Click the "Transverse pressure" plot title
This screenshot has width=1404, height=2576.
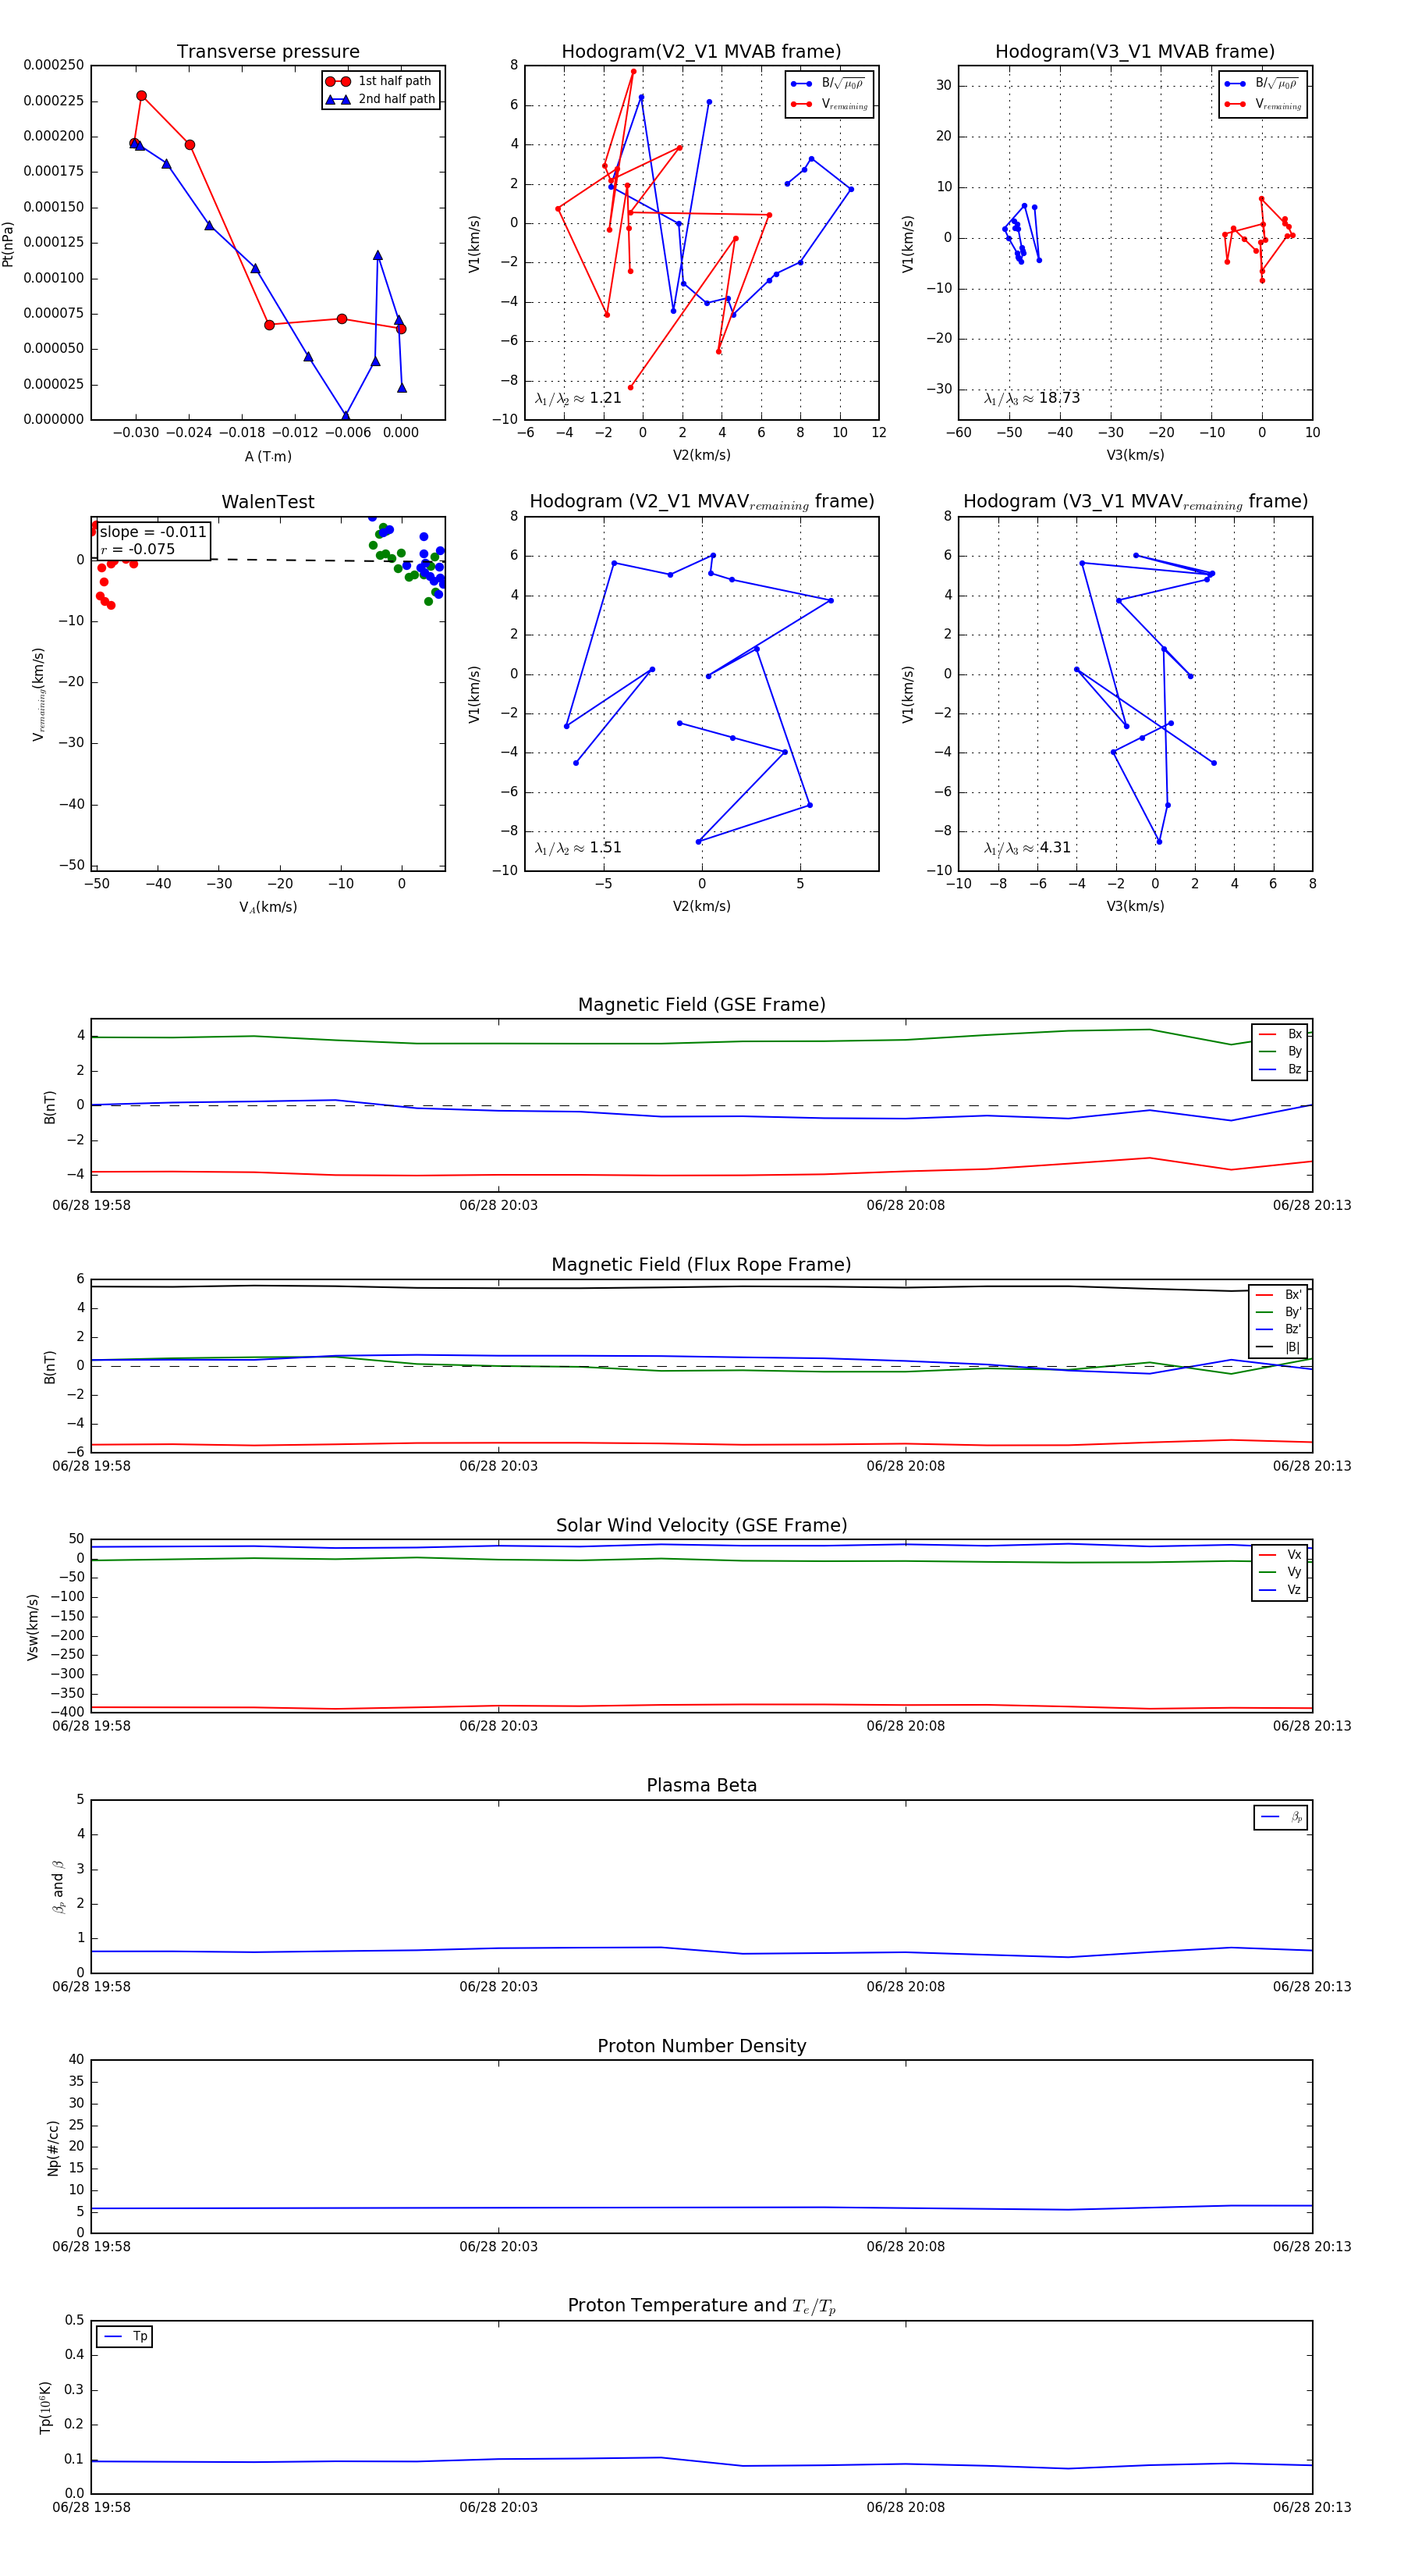tap(268, 52)
